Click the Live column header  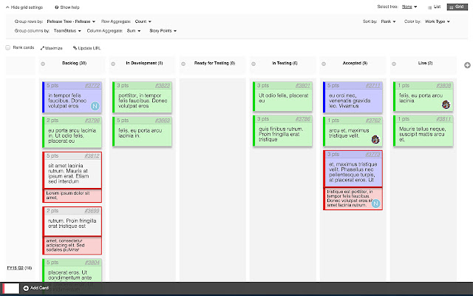425,63
